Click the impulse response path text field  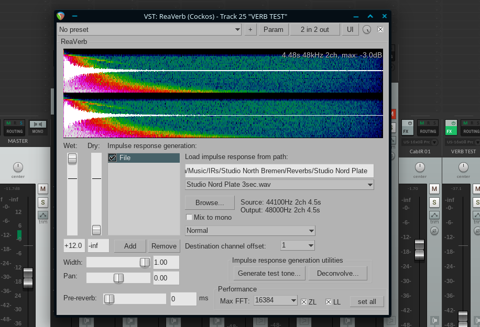[279, 171]
